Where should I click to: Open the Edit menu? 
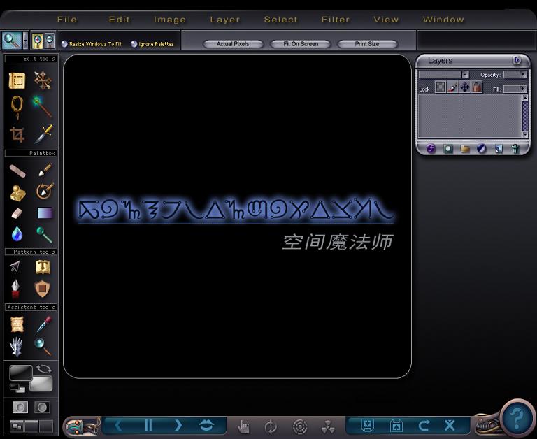(x=120, y=20)
